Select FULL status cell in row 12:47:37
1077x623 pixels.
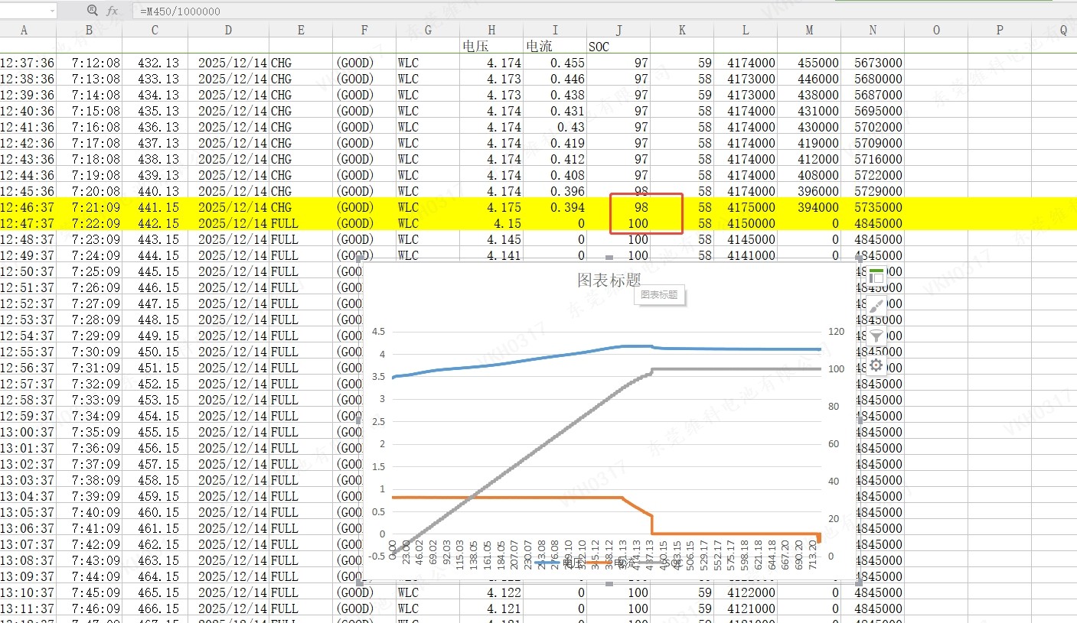(x=301, y=223)
